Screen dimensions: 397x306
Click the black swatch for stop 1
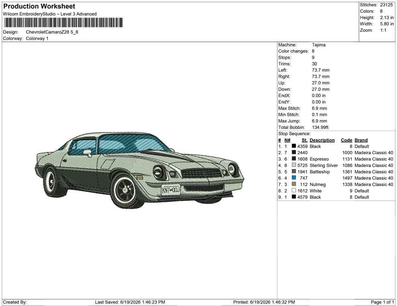coord(294,146)
